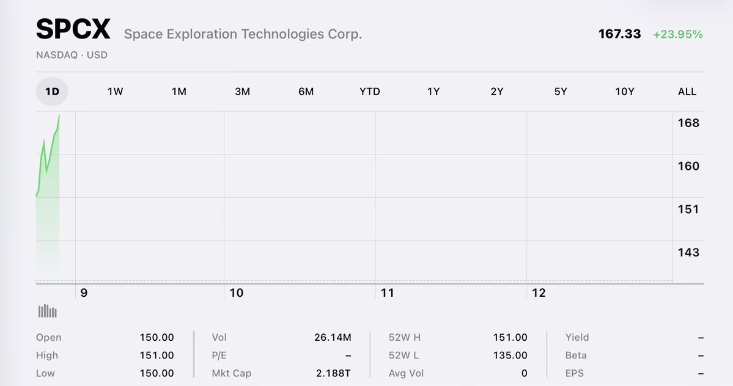The width and height of the screenshot is (733, 386).
Task: Switch to the 1W time range
Action: [x=116, y=92]
